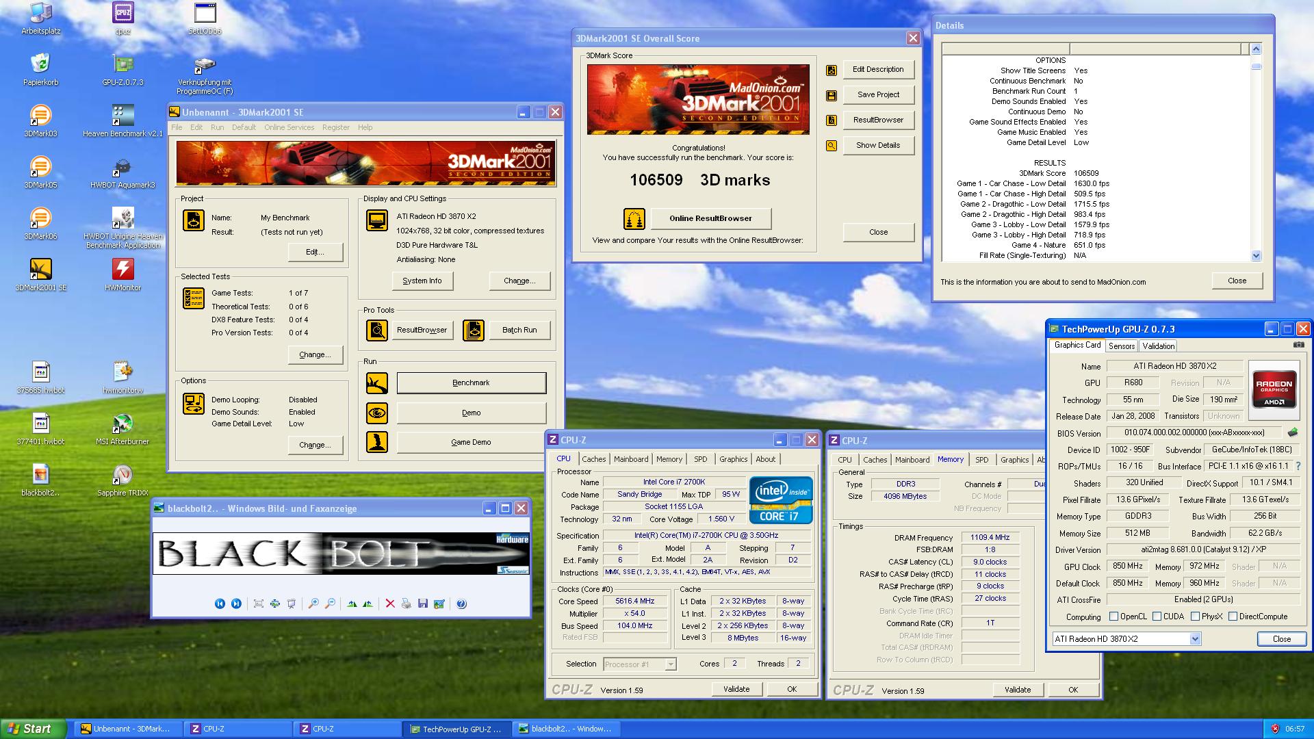Click the Save Project button
Viewport: 1314px width, 739px height.
(x=878, y=95)
